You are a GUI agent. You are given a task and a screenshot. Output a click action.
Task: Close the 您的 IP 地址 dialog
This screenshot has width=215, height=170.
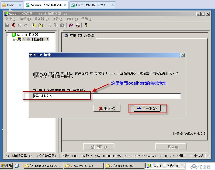pos(182,55)
